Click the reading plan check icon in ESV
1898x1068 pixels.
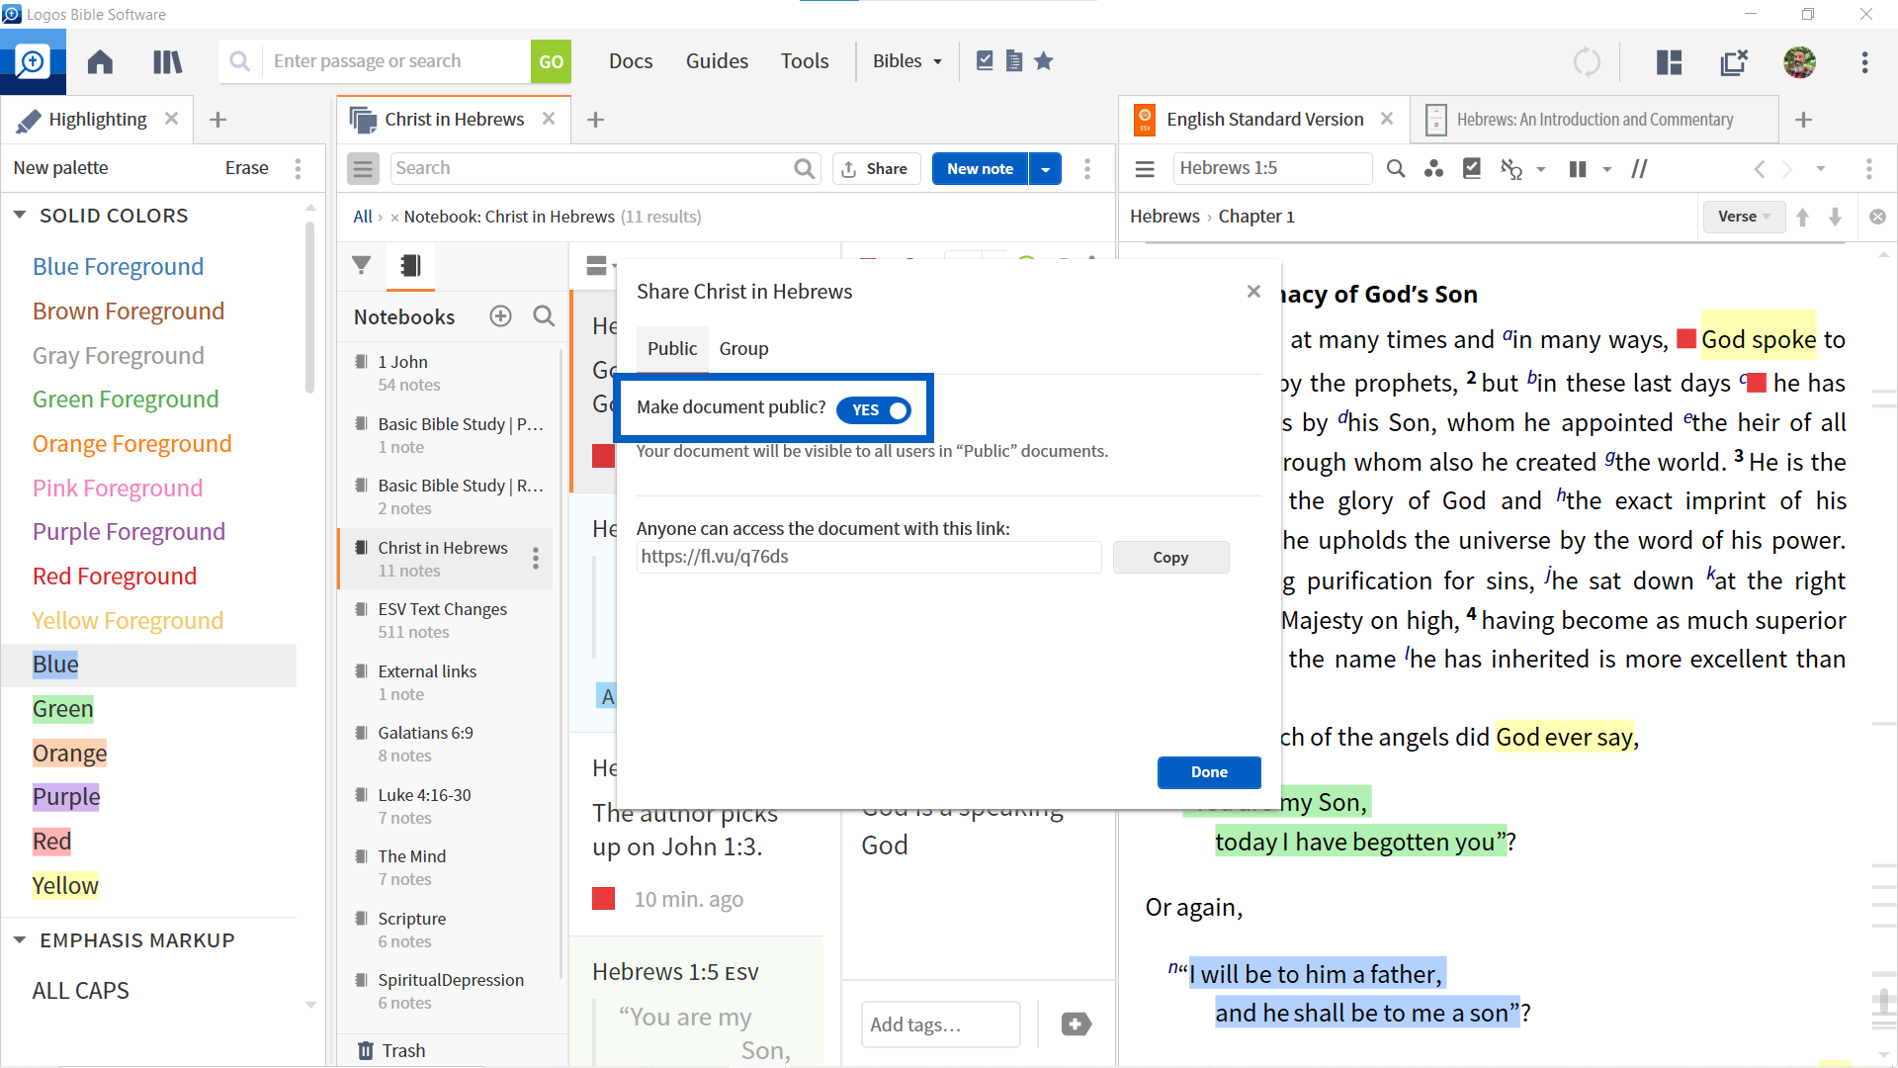pos(1472,169)
